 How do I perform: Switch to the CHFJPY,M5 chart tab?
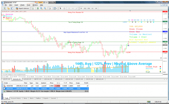(89, 79)
